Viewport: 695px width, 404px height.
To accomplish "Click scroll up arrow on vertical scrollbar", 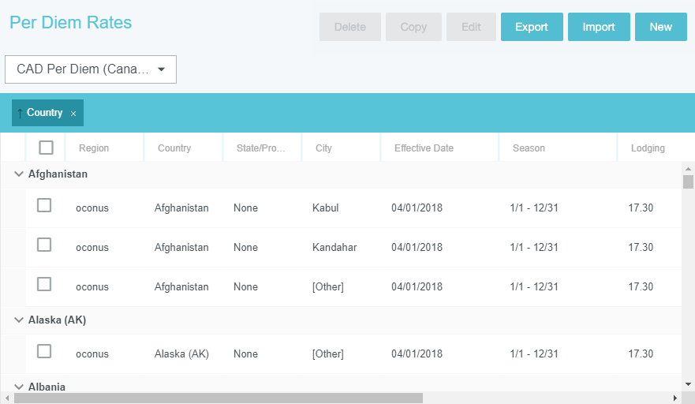I will pyautogui.click(x=688, y=169).
